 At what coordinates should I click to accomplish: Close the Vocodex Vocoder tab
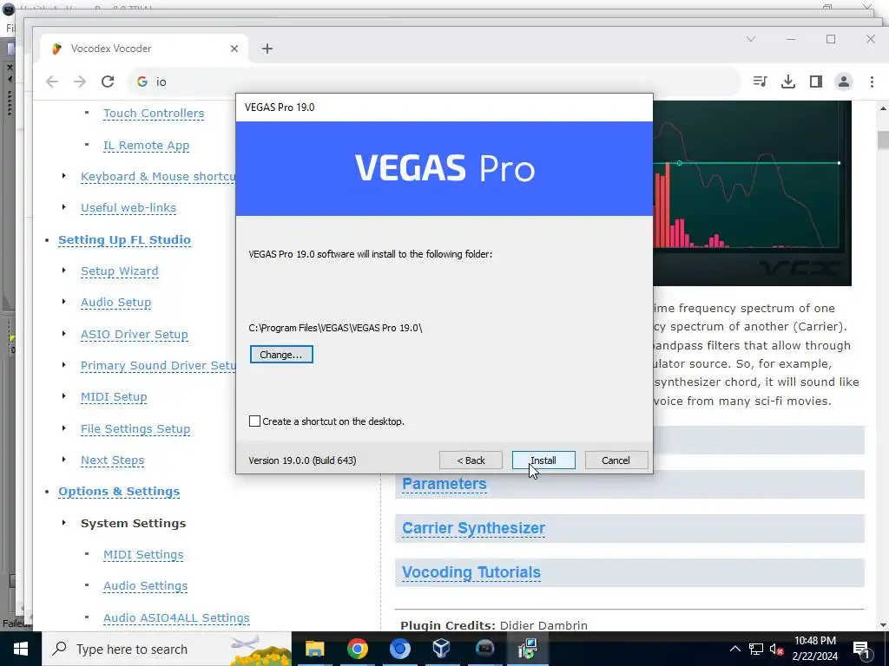234,49
